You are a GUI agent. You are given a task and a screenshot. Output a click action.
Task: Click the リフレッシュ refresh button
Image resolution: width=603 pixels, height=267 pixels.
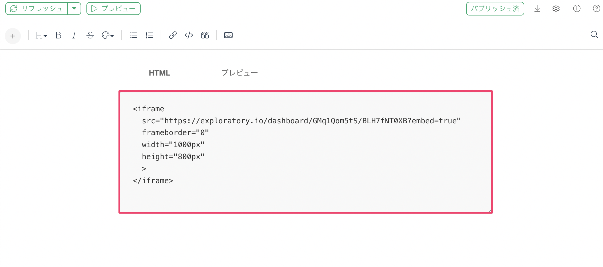pyautogui.click(x=37, y=9)
